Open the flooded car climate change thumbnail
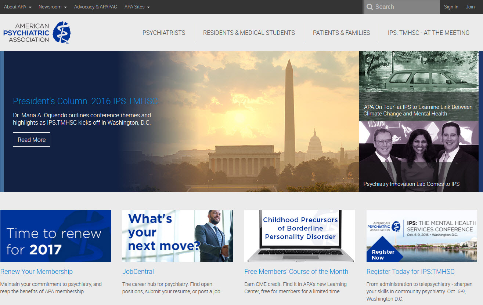This screenshot has height=305, width=483. (x=418, y=86)
